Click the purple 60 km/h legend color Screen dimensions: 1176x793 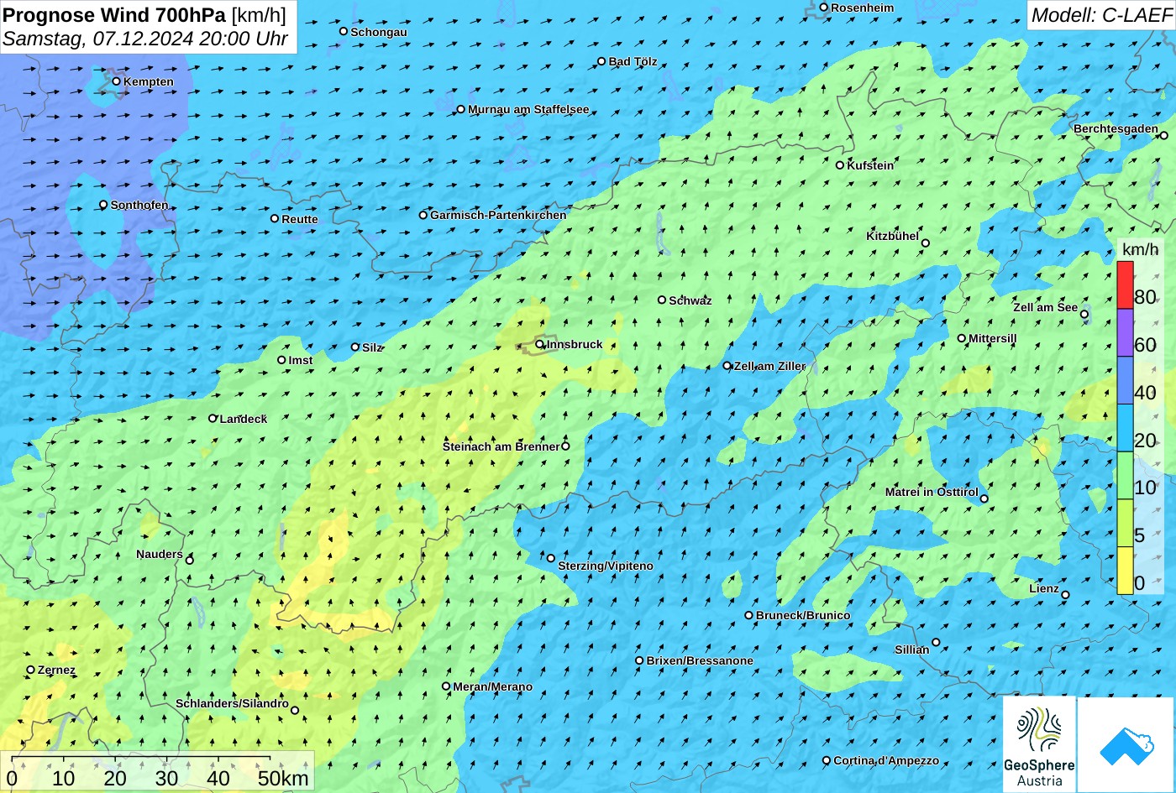[1125, 333]
